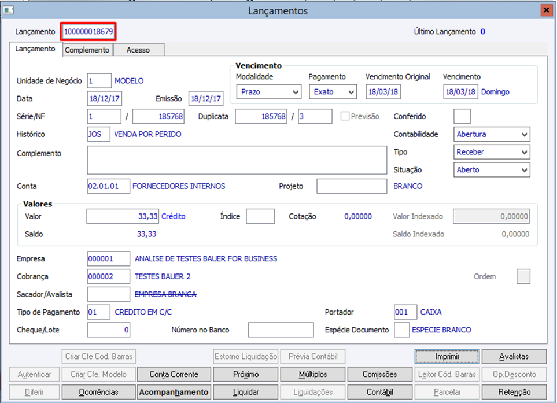Click the Retenção button
The image size is (557, 403).
(514, 391)
